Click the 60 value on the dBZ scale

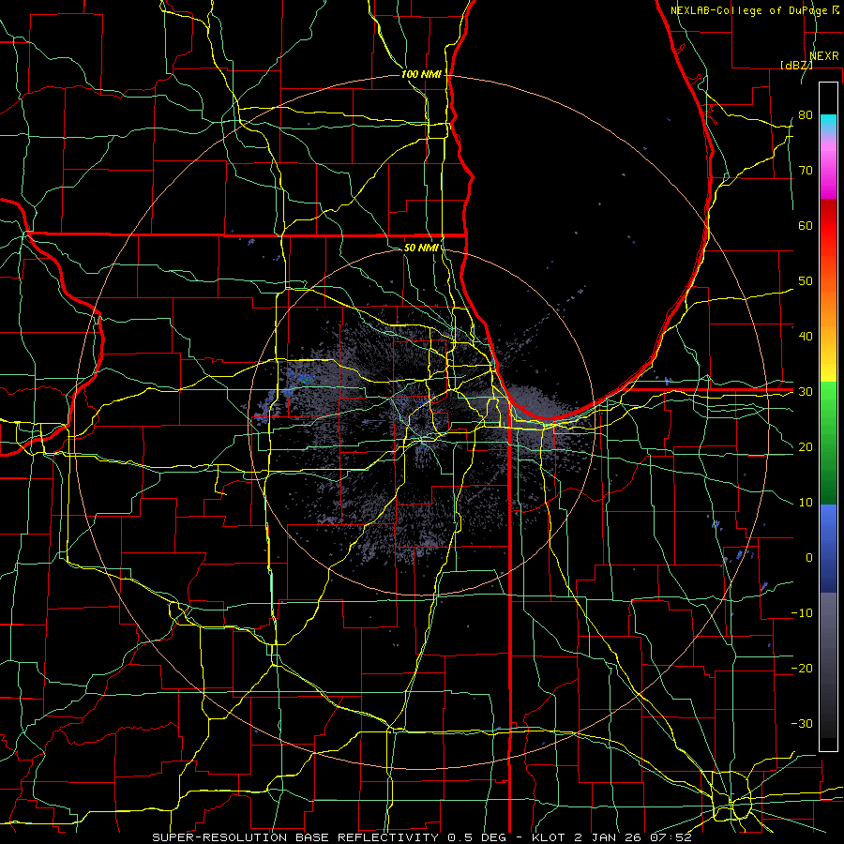point(806,225)
